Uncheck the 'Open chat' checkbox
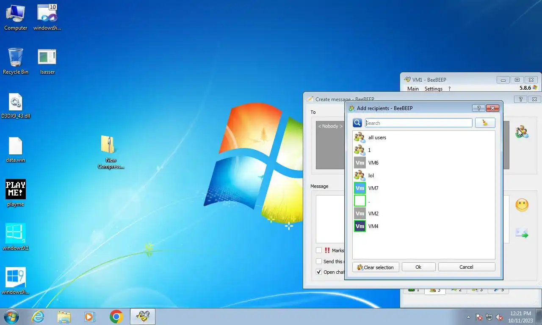 coord(319,272)
